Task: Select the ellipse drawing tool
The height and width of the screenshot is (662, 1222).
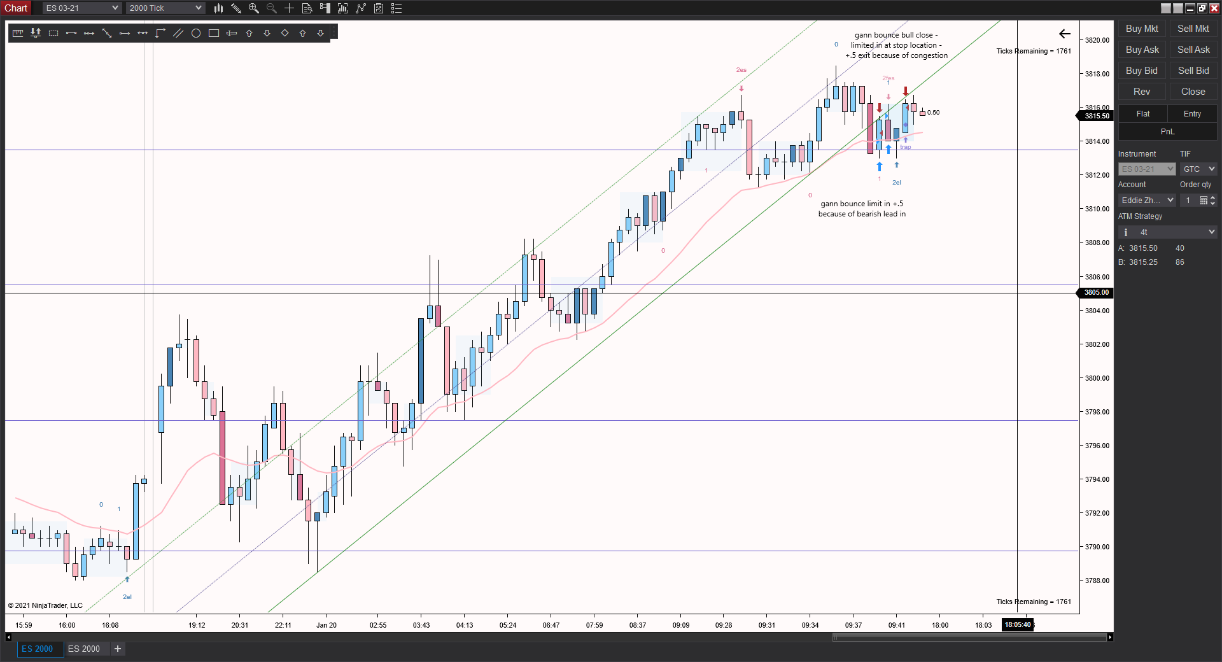Action: 196,33
